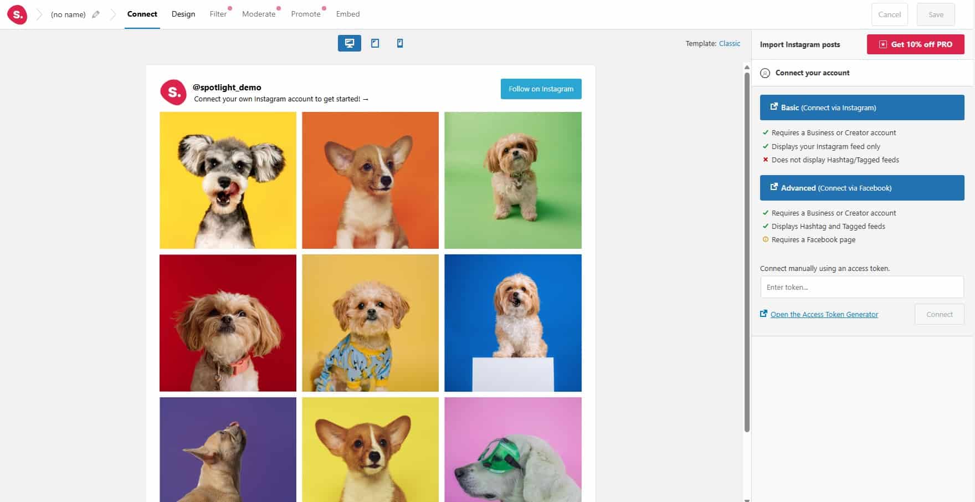Click the PRO badge icon inside the red button
This screenshot has height=502, width=975.
coord(883,44)
